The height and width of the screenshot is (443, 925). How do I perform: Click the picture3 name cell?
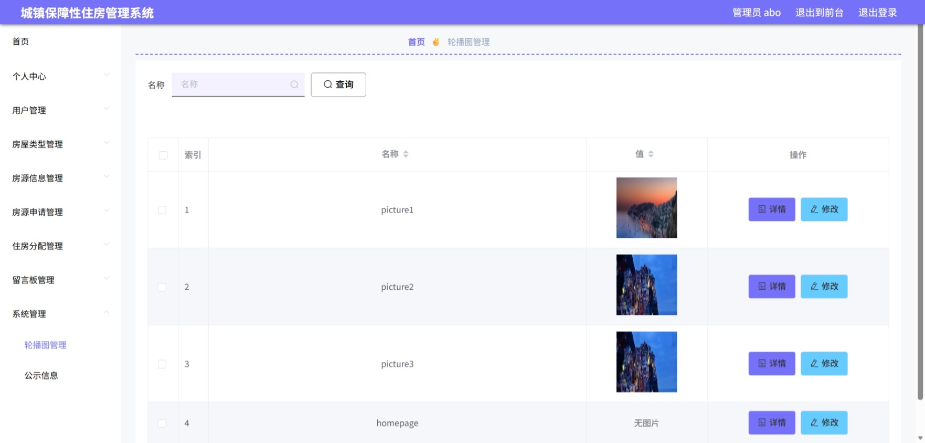coord(397,364)
